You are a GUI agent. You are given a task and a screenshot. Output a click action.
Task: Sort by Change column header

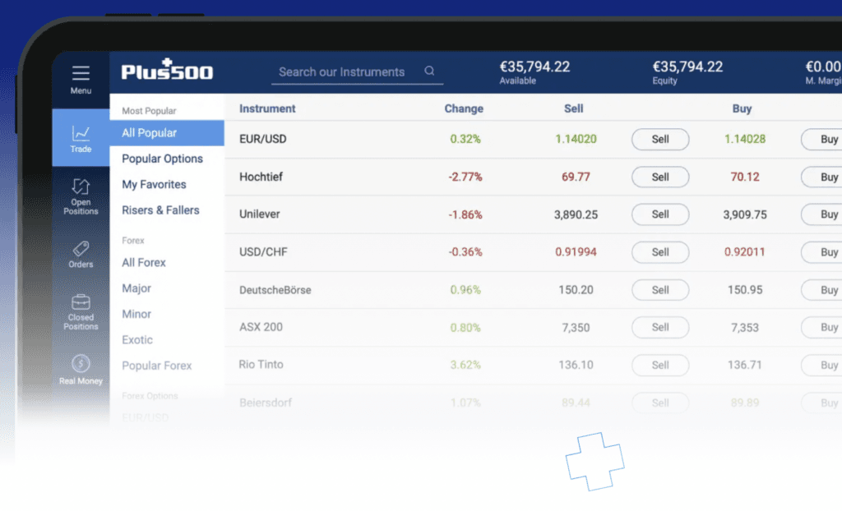(x=464, y=108)
